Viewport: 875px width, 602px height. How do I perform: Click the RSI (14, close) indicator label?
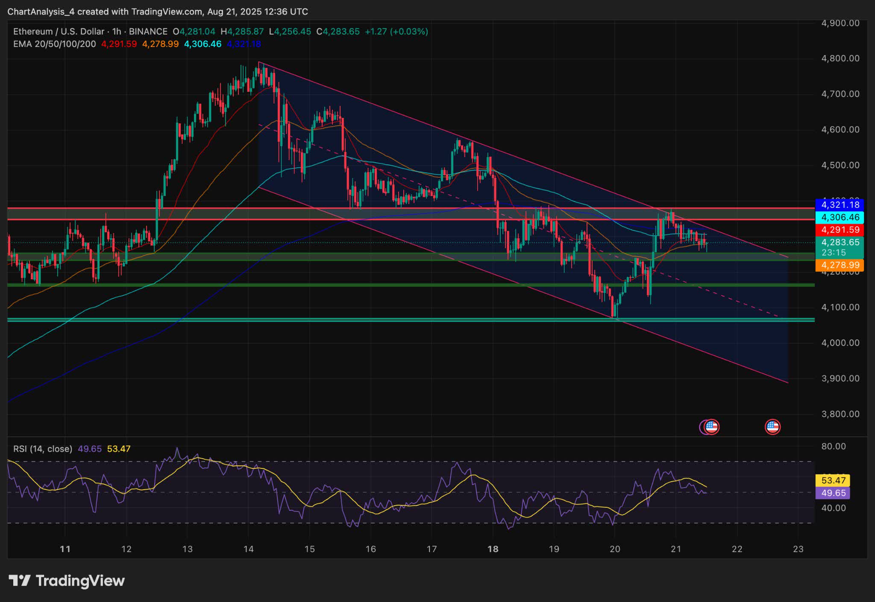click(x=43, y=448)
